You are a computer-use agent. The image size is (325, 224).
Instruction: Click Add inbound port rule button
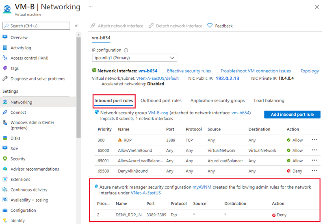click(292, 114)
